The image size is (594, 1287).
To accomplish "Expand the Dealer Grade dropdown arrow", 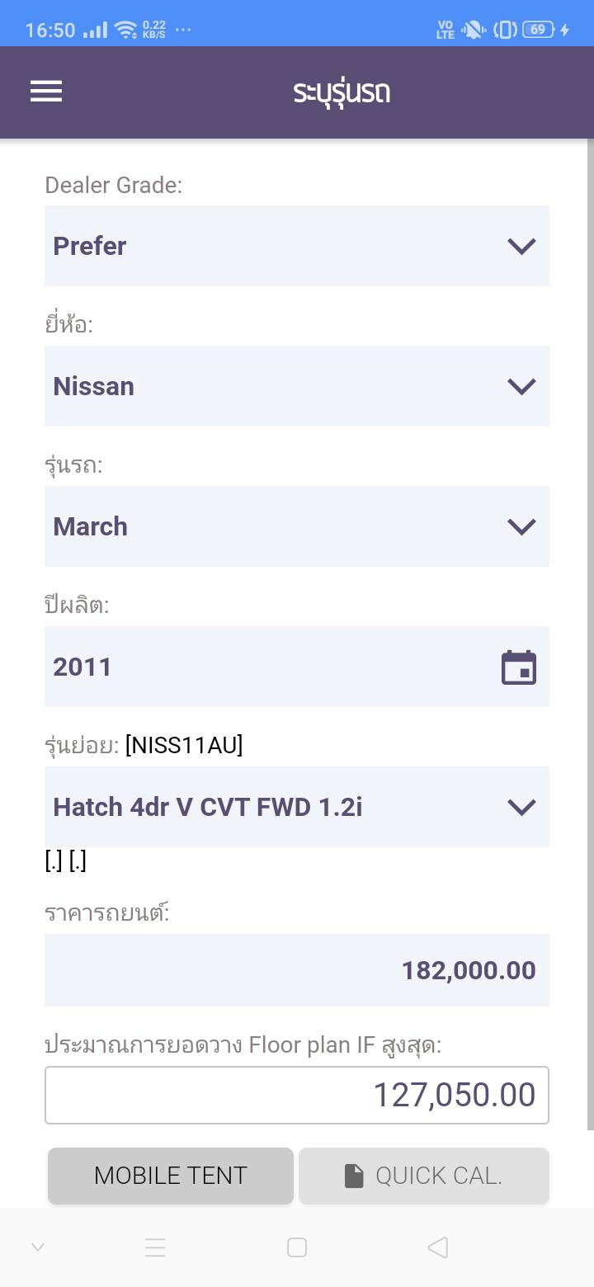I will [521, 246].
